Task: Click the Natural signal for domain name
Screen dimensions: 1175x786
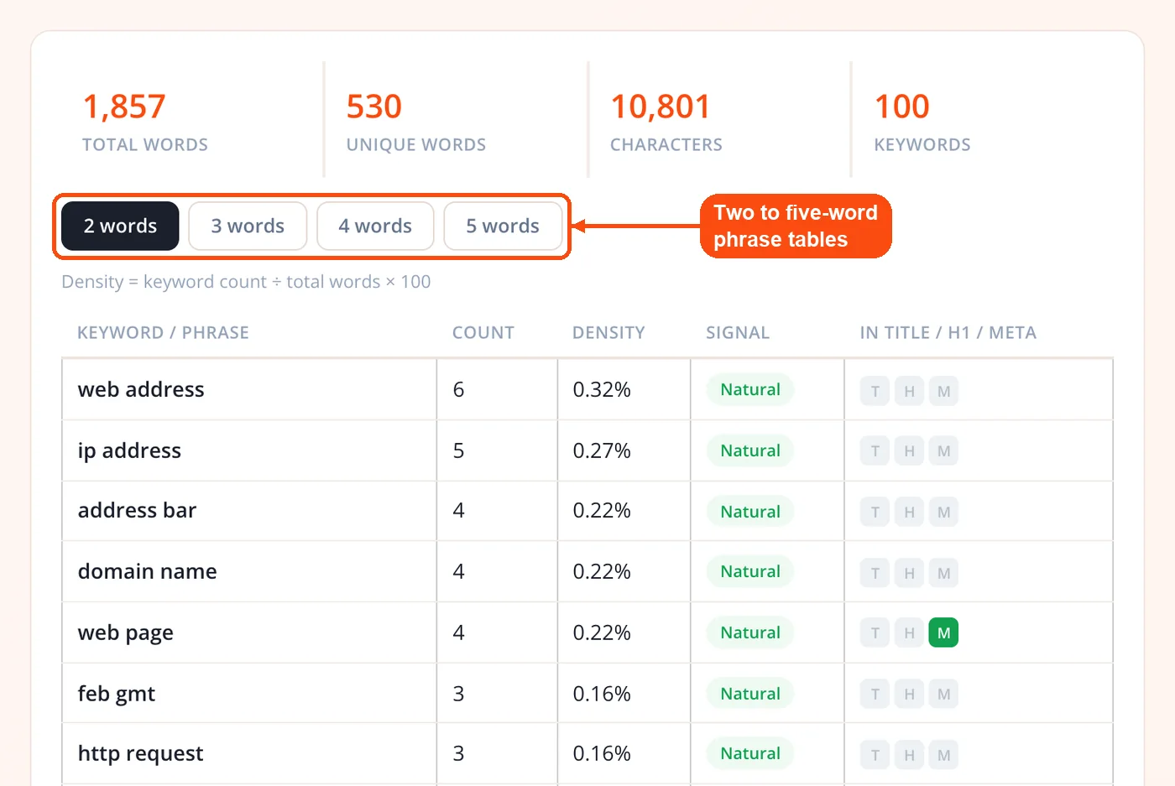Action: pos(750,571)
